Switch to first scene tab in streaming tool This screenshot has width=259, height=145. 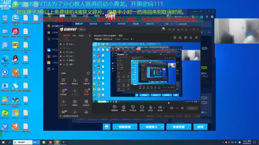(x=66, y=35)
